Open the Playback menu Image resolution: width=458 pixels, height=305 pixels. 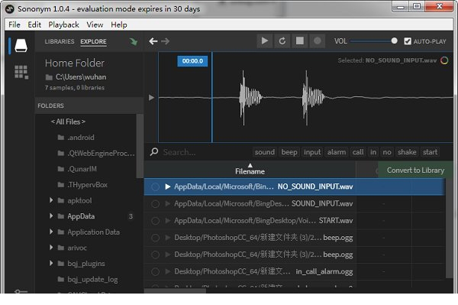pyautogui.click(x=63, y=25)
